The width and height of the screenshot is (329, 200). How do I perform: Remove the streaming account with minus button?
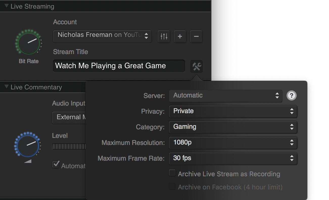196,36
